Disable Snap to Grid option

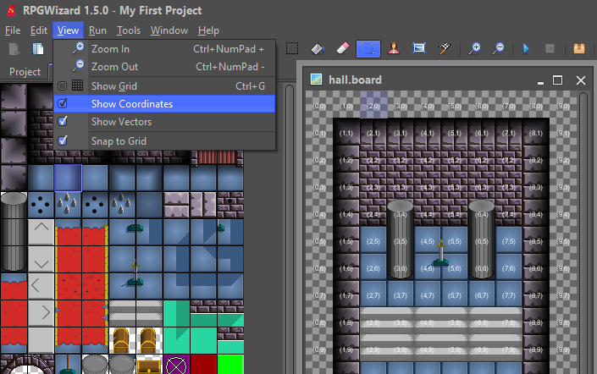63,140
